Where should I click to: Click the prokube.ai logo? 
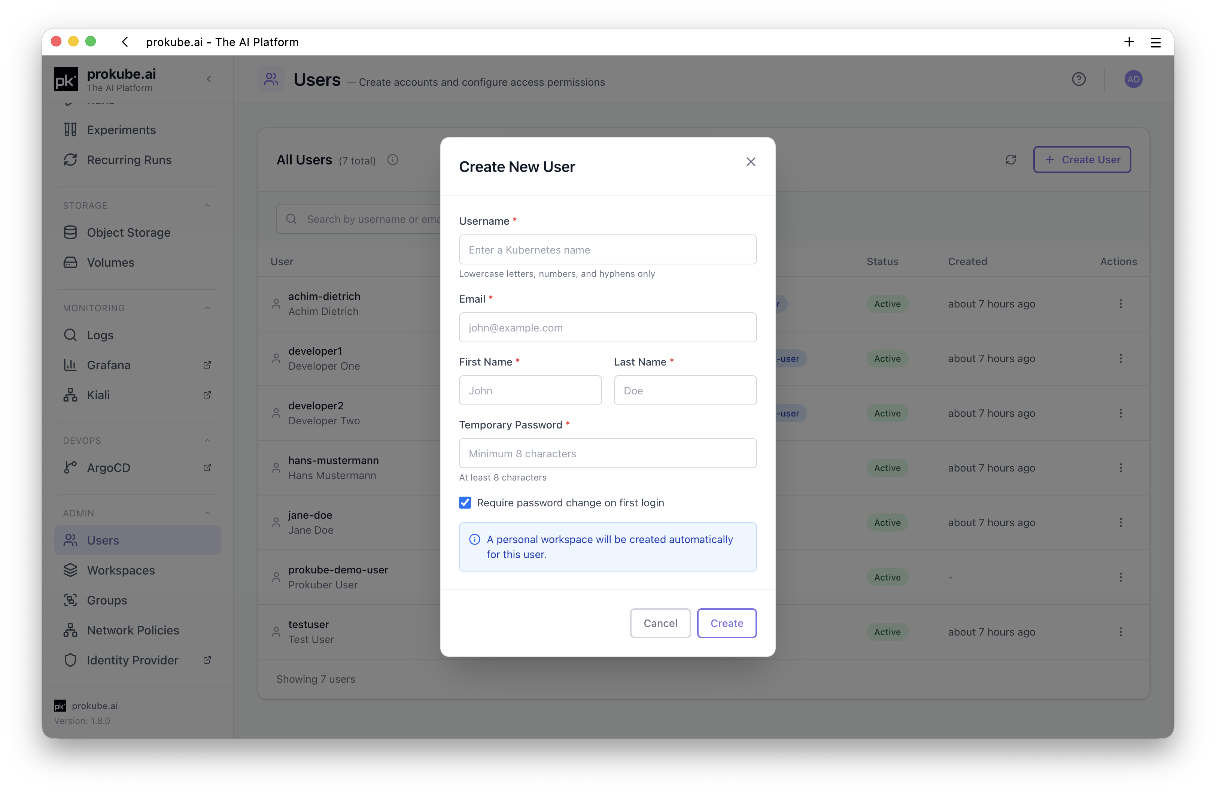coord(66,79)
